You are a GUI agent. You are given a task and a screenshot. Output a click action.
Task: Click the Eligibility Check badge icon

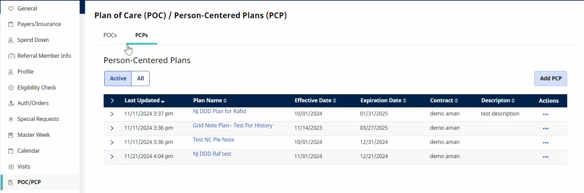tap(11, 88)
